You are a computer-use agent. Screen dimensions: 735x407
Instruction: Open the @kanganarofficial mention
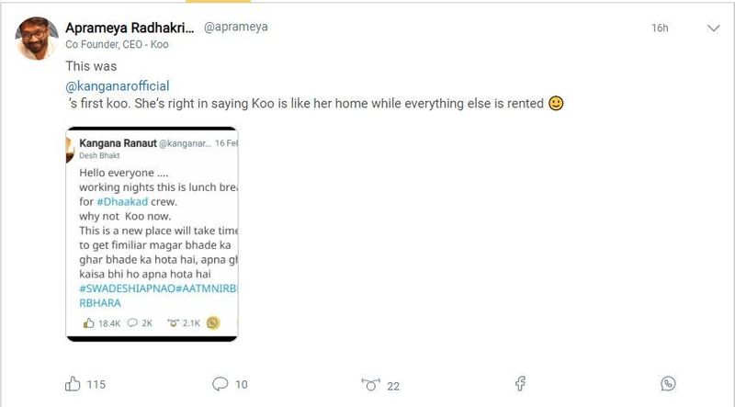click(118, 85)
